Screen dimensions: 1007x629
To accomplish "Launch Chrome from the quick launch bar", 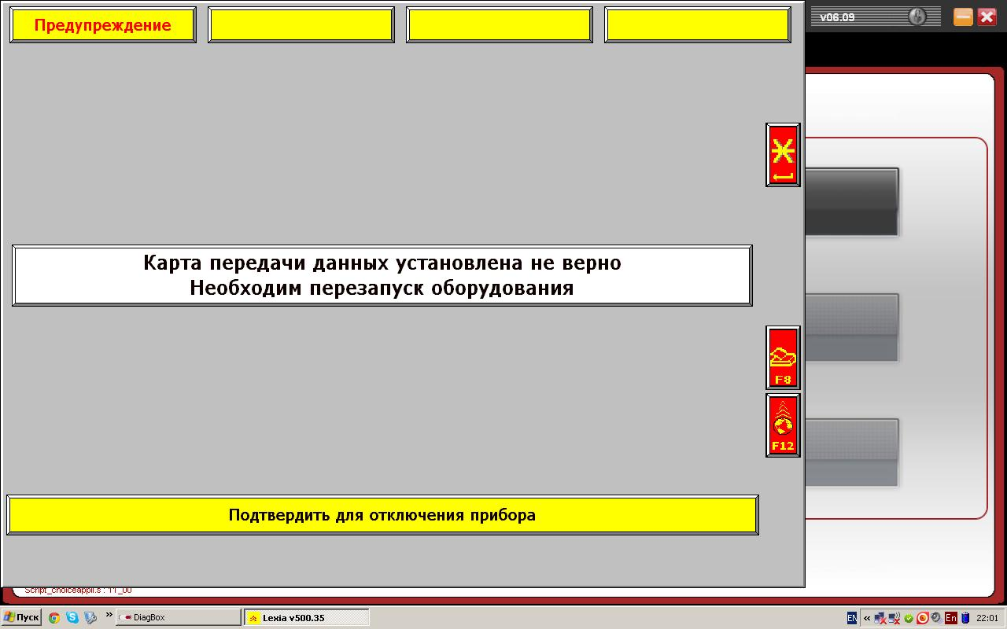I will click(x=54, y=618).
